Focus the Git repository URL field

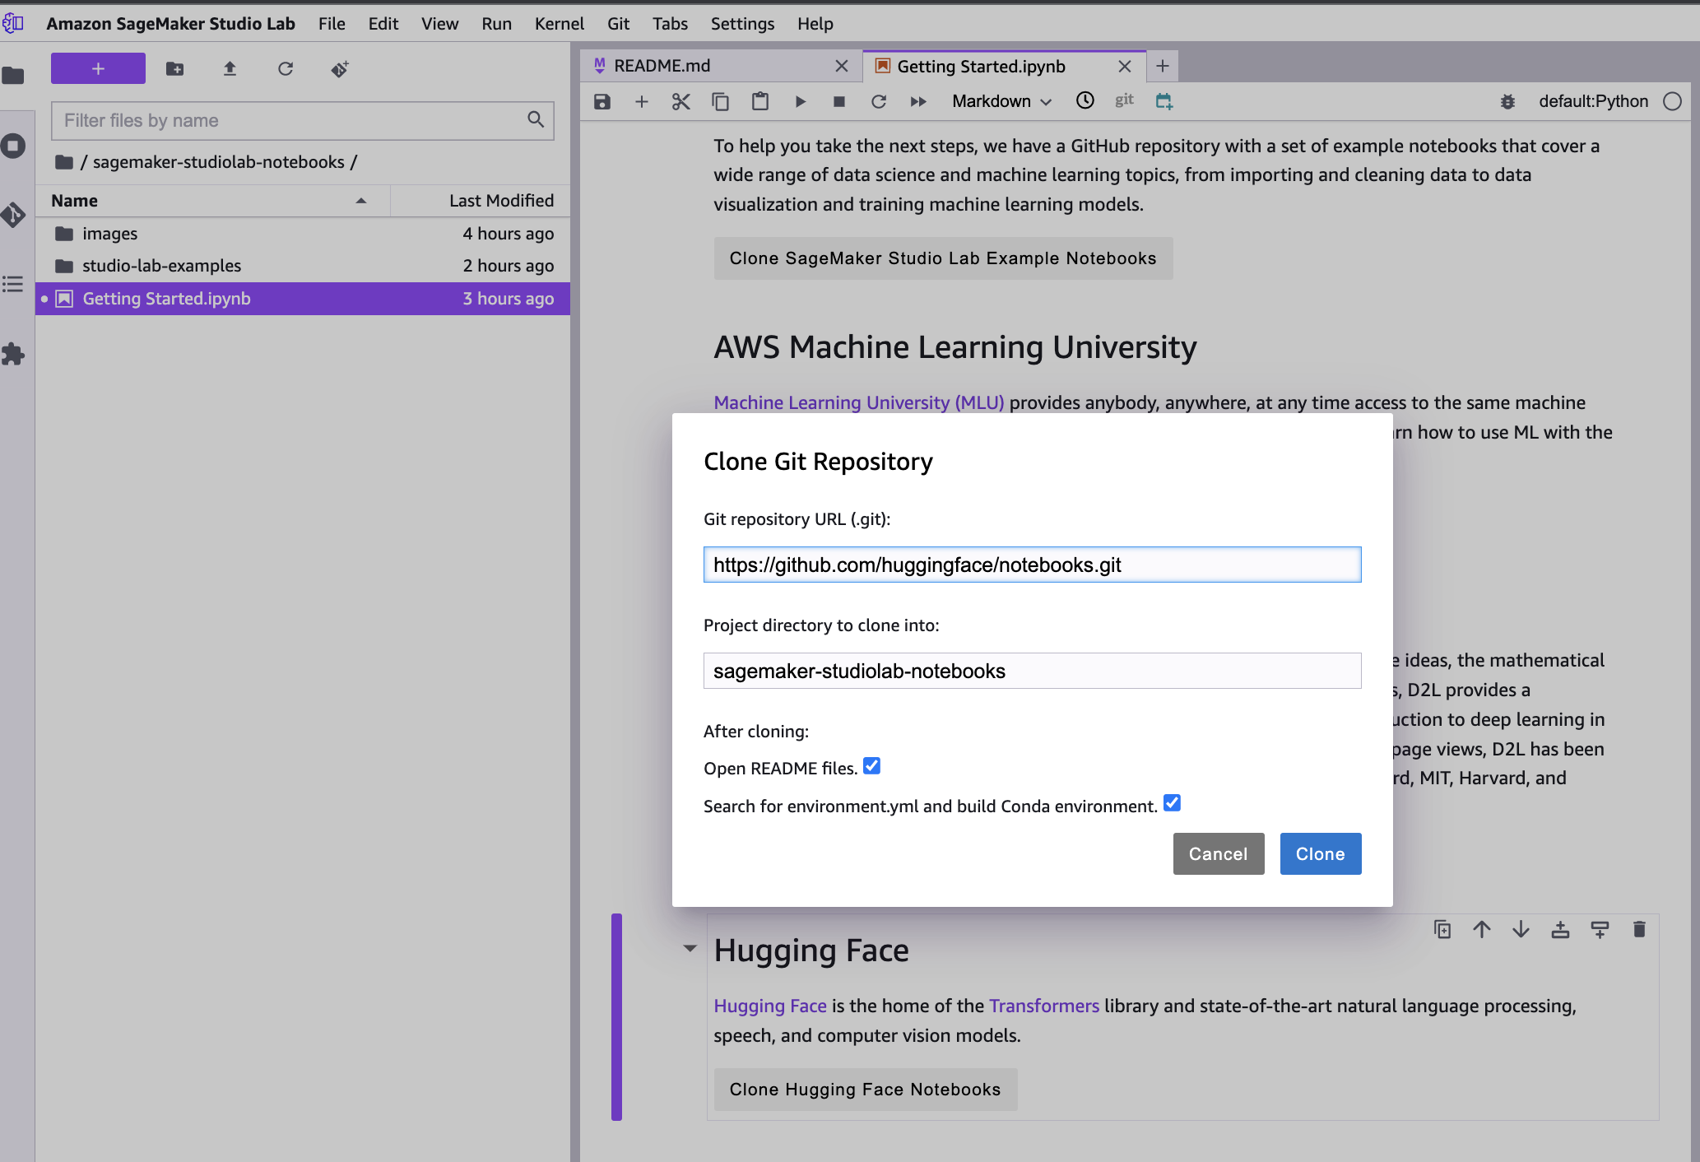point(1032,565)
